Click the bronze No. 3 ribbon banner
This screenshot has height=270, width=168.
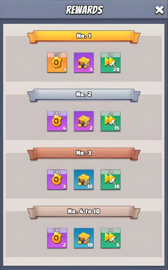point(84,154)
